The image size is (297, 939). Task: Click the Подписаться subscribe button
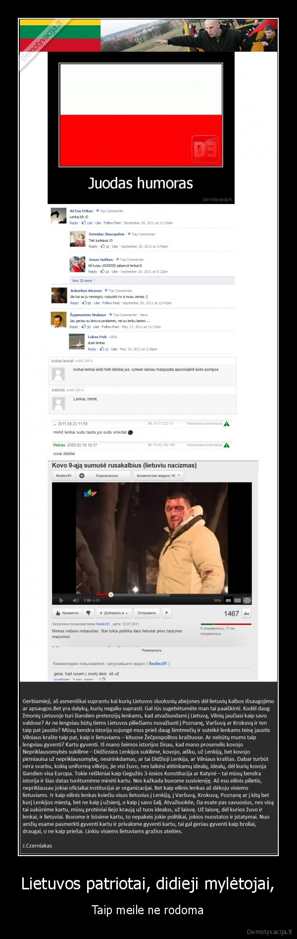pyautogui.click(x=106, y=475)
